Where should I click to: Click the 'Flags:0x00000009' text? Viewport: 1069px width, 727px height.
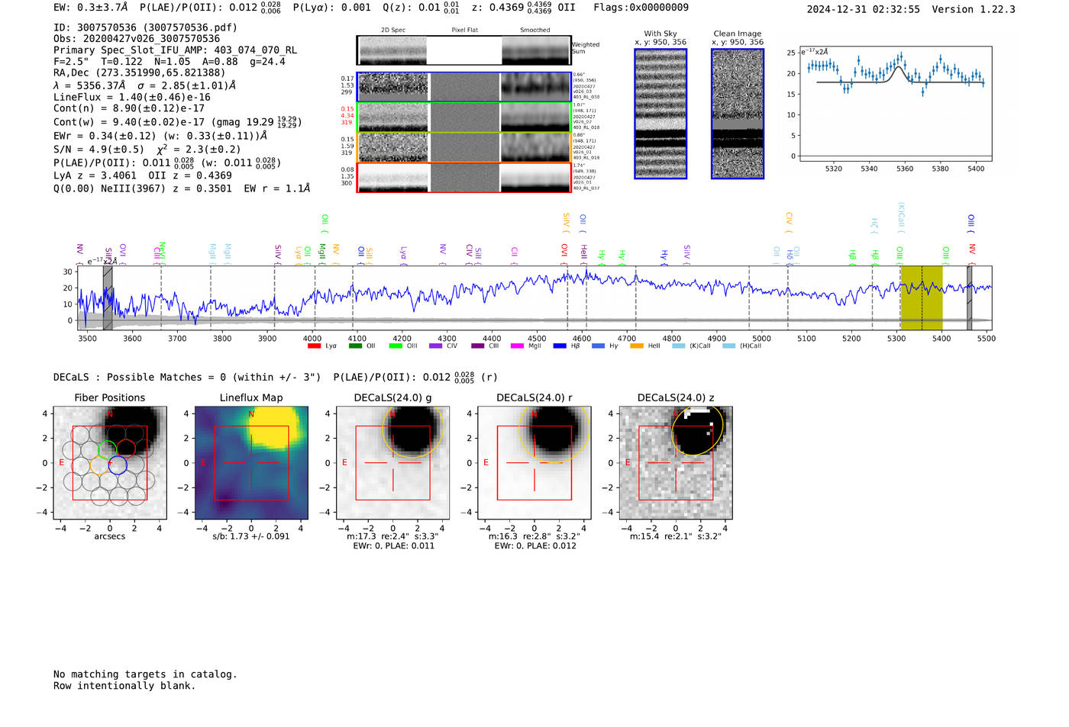[641, 8]
